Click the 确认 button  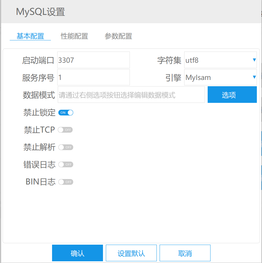pyautogui.click(x=78, y=253)
